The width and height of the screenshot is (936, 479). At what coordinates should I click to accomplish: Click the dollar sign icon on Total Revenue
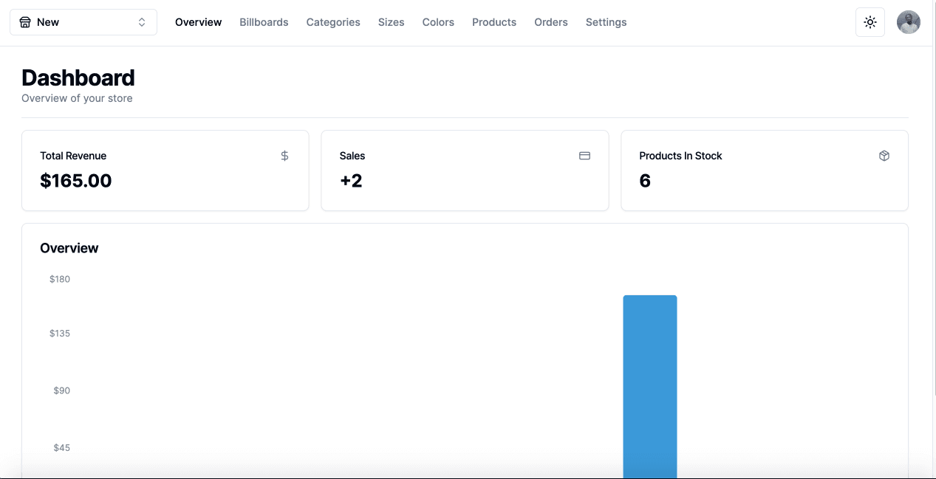pyautogui.click(x=284, y=156)
